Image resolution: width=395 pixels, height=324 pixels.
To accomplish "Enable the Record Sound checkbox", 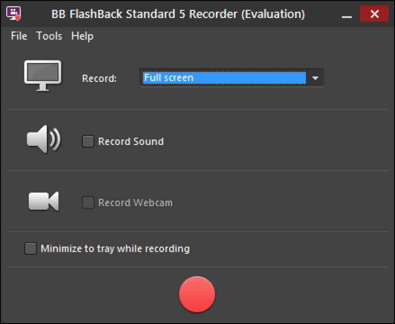I will [88, 142].
